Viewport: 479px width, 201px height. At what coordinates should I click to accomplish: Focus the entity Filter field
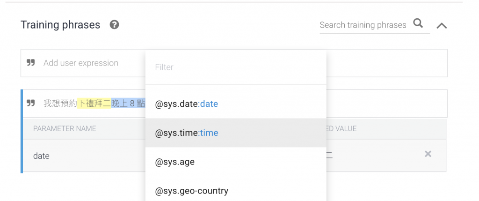click(x=236, y=67)
